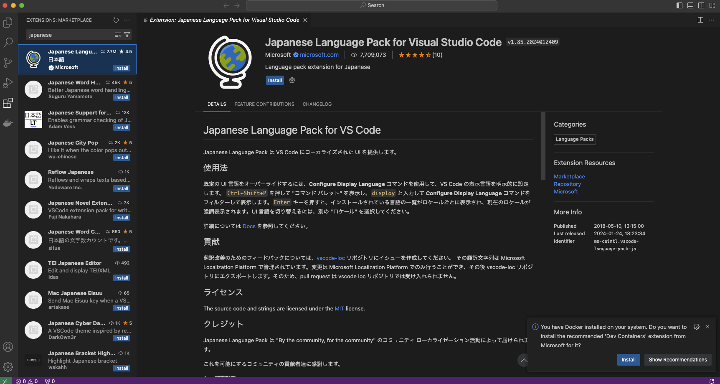This screenshot has width=720, height=384.
Task: Click the gear icon beside the Install button
Action: click(x=292, y=80)
